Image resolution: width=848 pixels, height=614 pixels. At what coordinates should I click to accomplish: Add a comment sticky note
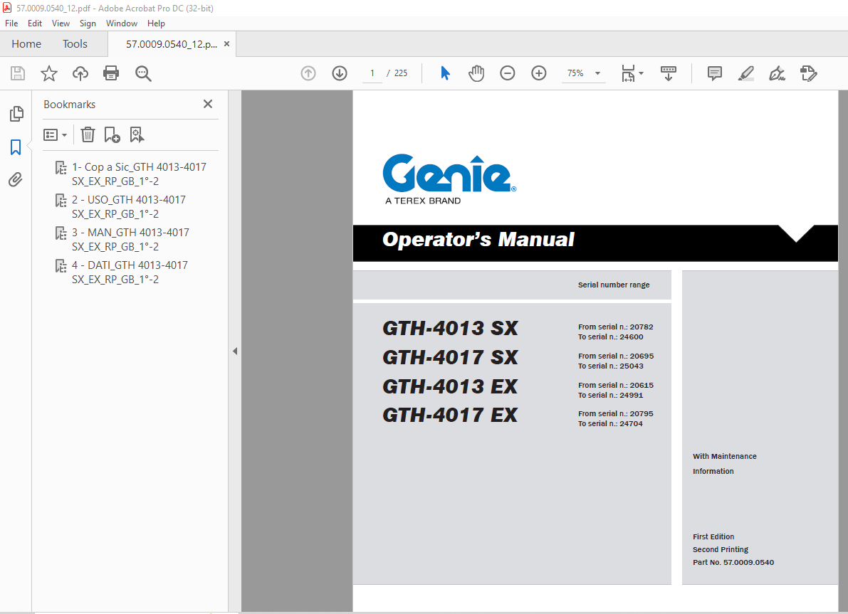pos(714,73)
